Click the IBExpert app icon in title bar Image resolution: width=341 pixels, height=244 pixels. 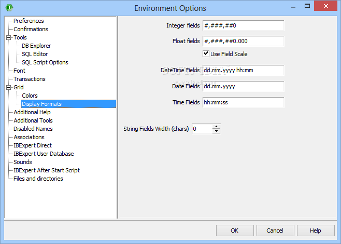click(x=9, y=8)
